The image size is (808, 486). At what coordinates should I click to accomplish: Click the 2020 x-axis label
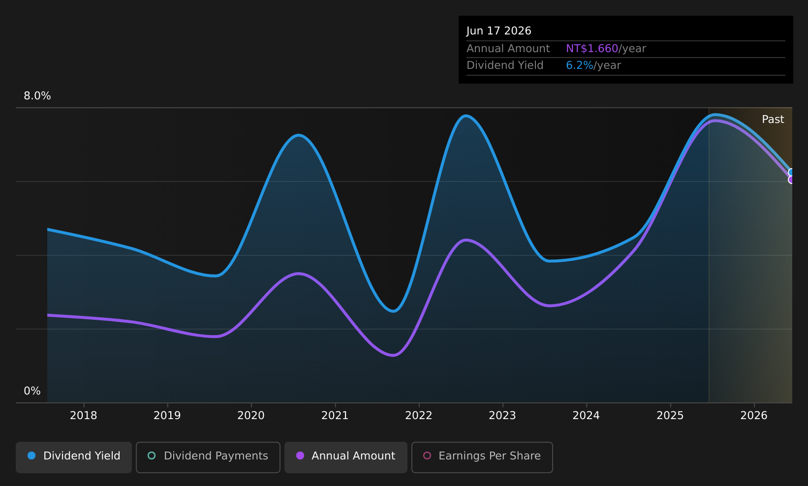tap(251, 416)
